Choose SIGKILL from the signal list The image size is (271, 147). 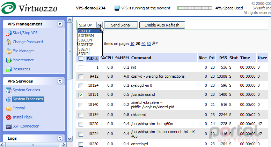pos(90,54)
